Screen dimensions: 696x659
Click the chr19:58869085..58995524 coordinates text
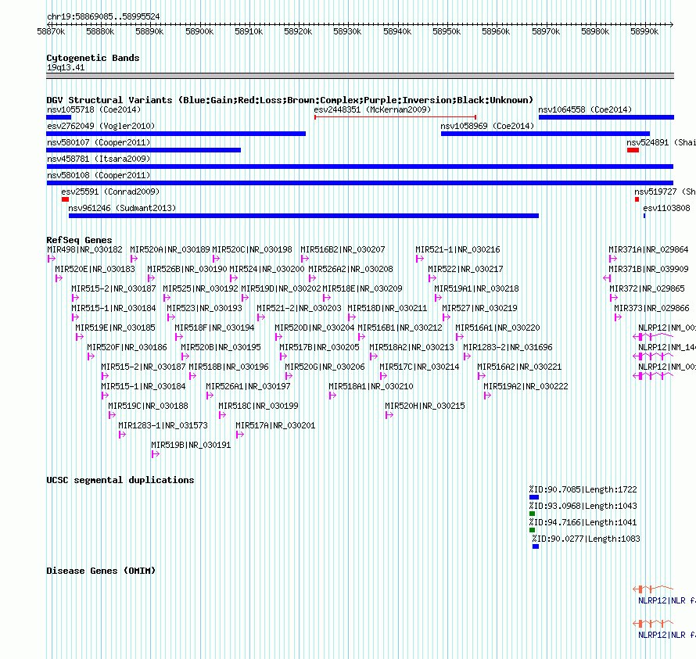click(103, 16)
